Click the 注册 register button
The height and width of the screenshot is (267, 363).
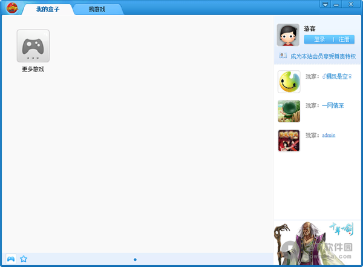344,39
